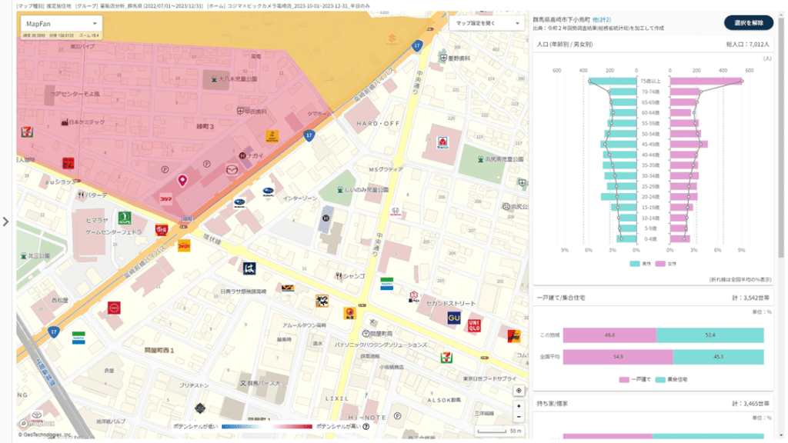Select the current-location target icon above zoom controls

pos(519,391)
